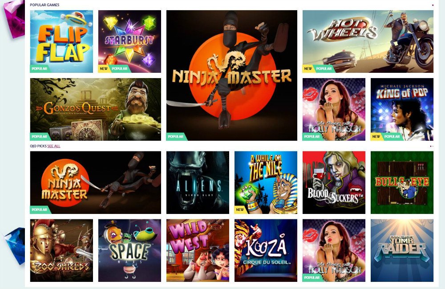Open the Flip Flap game tile
445x289 pixels.
pos(61,41)
